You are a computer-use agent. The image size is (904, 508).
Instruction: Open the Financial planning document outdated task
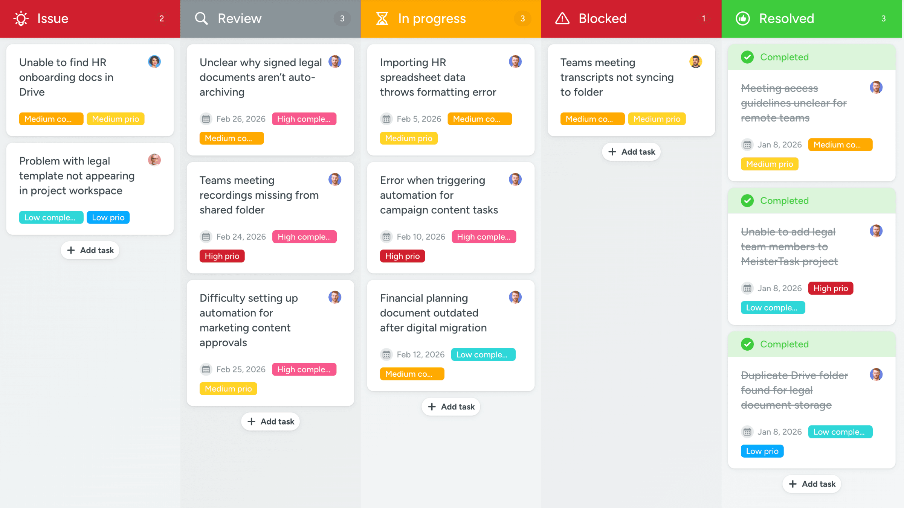(x=433, y=313)
